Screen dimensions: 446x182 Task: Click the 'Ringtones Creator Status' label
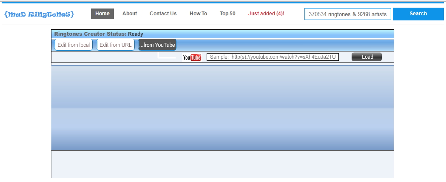click(x=90, y=34)
